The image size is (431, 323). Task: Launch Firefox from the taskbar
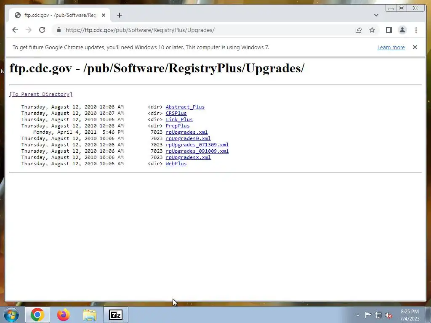tap(63, 315)
